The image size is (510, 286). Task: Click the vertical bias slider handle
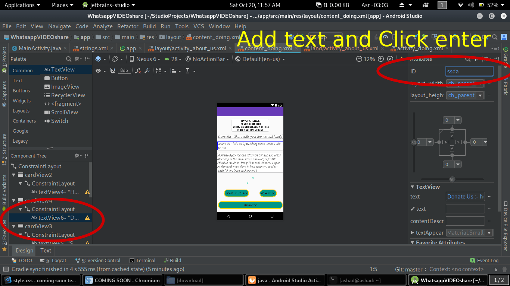[x=413, y=143]
